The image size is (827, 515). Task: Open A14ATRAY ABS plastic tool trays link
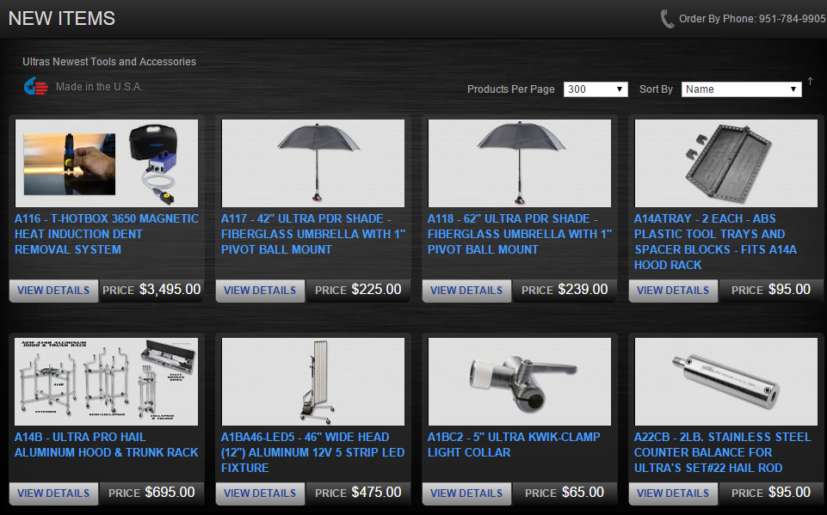click(x=716, y=242)
